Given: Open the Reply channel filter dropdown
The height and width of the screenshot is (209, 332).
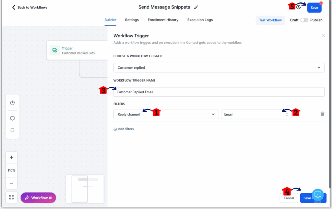Looking at the screenshot, I should click(x=166, y=114).
